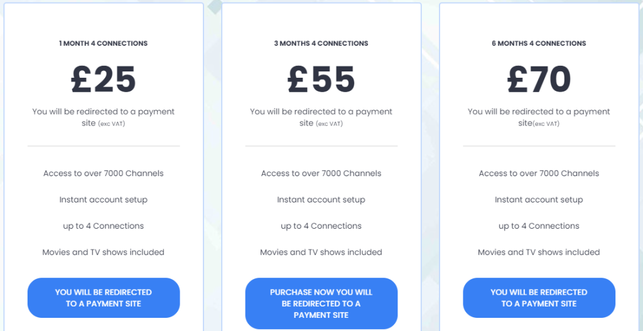Click the £55 price

pyautogui.click(x=321, y=80)
